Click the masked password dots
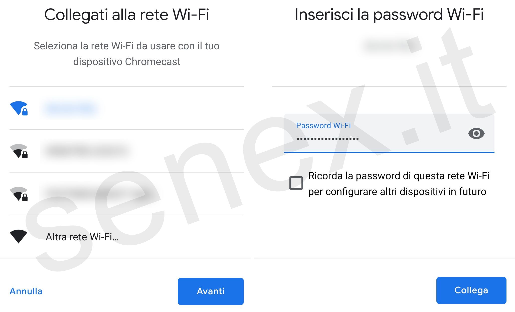515x312 pixels. (x=327, y=139)
